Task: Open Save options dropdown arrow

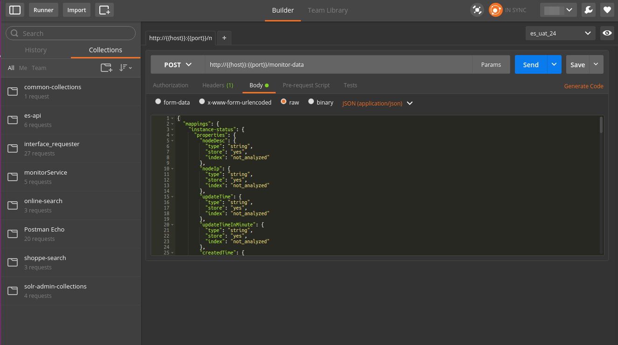Action: (x=597, y=65)
